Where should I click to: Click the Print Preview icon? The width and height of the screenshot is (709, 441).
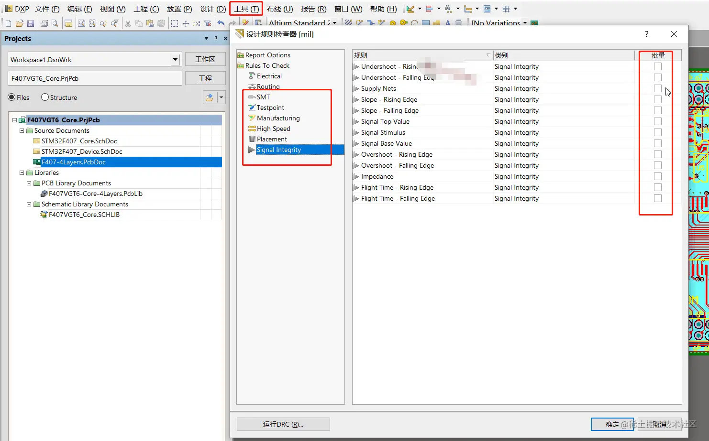pyautogui.click(x=55, y=23)
